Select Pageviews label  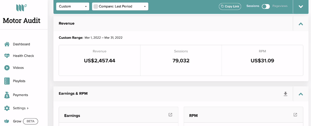point(280,6)
